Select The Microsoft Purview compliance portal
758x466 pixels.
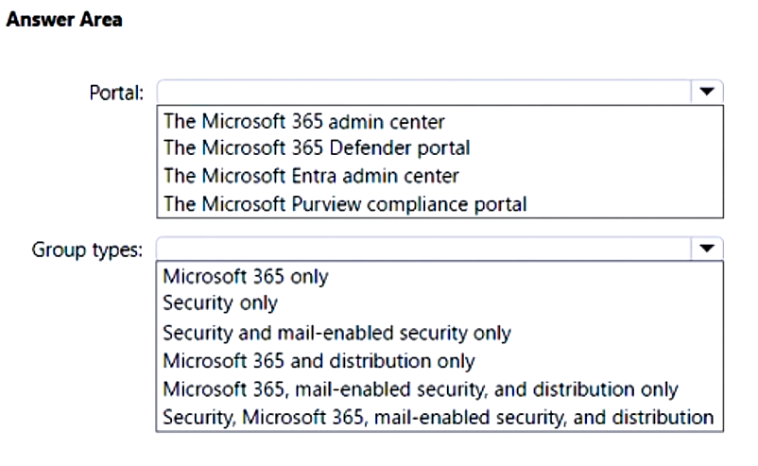345,203
